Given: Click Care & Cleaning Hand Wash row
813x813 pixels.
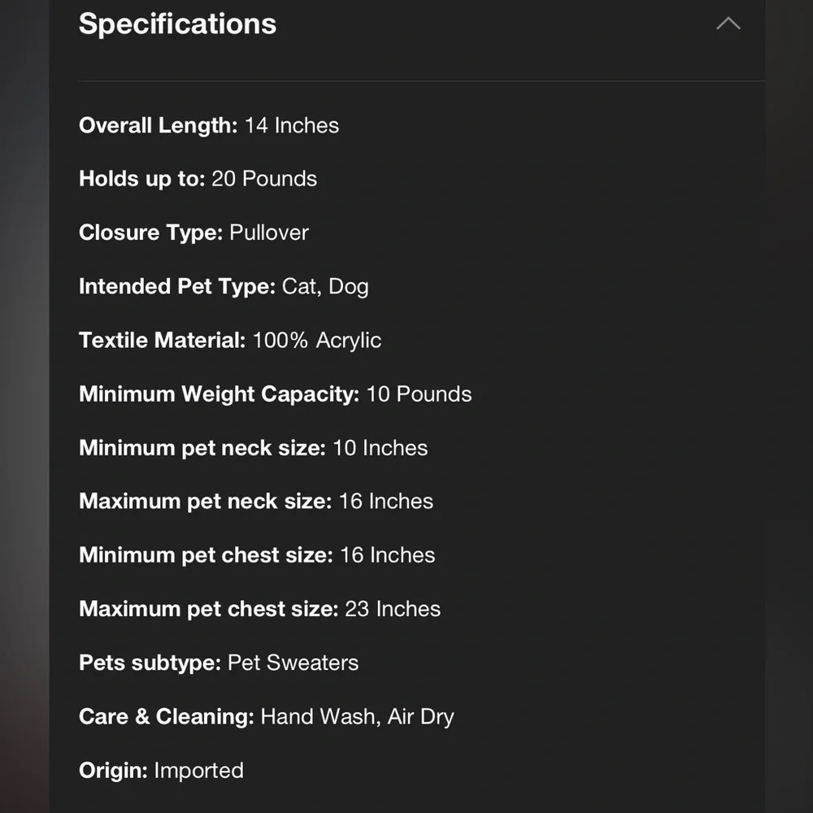Looking at the screenshot, I should (x=267, y=717).
